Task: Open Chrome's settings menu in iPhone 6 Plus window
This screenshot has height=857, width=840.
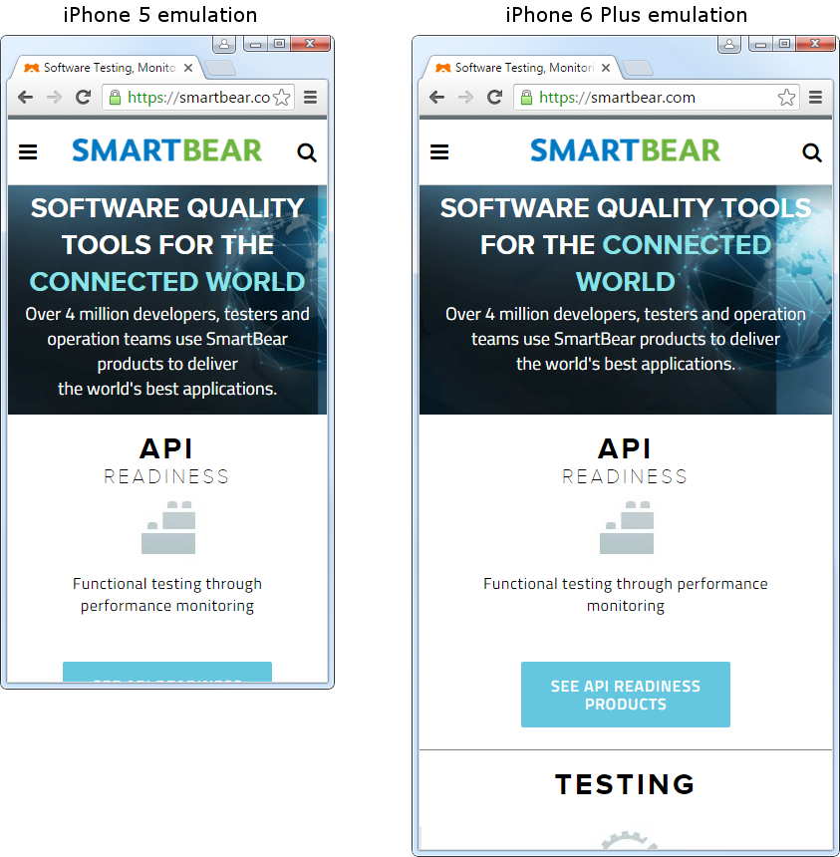Action: (816, 97)
